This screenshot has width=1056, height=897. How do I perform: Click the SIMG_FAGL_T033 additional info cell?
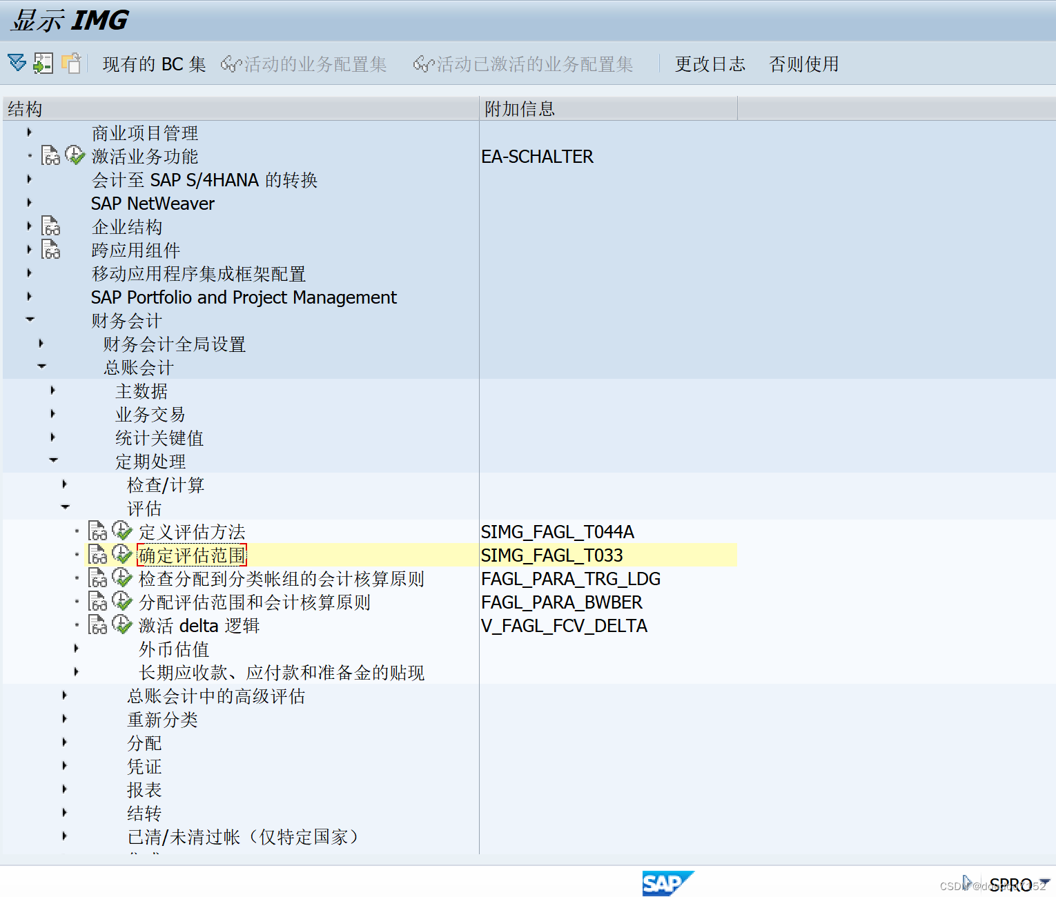tap(551, 555)
